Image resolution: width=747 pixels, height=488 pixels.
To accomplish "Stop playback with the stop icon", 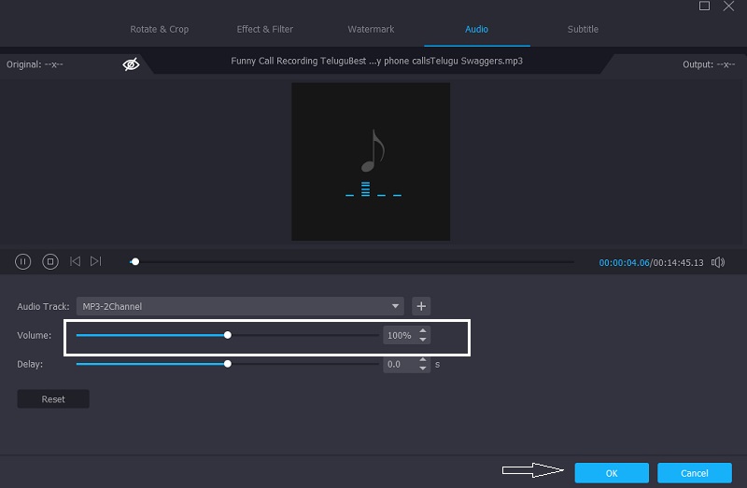I will tap(50, 261).
